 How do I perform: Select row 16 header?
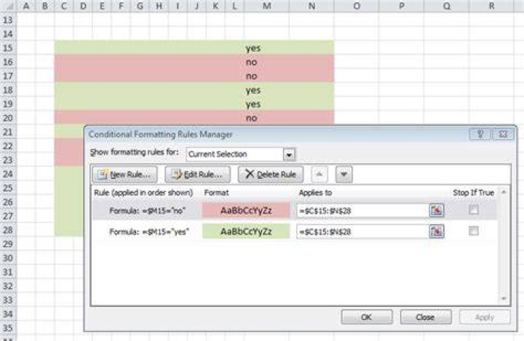pos(8,62)
